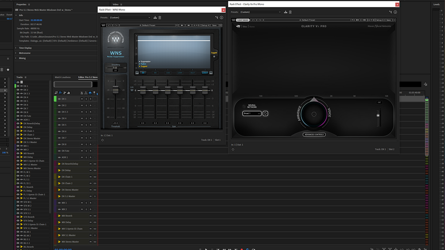The image size is (445, 250).
Task: Delete preset trash icon in Clarity window
Action: pyautogui.click(x=290, y=12)
